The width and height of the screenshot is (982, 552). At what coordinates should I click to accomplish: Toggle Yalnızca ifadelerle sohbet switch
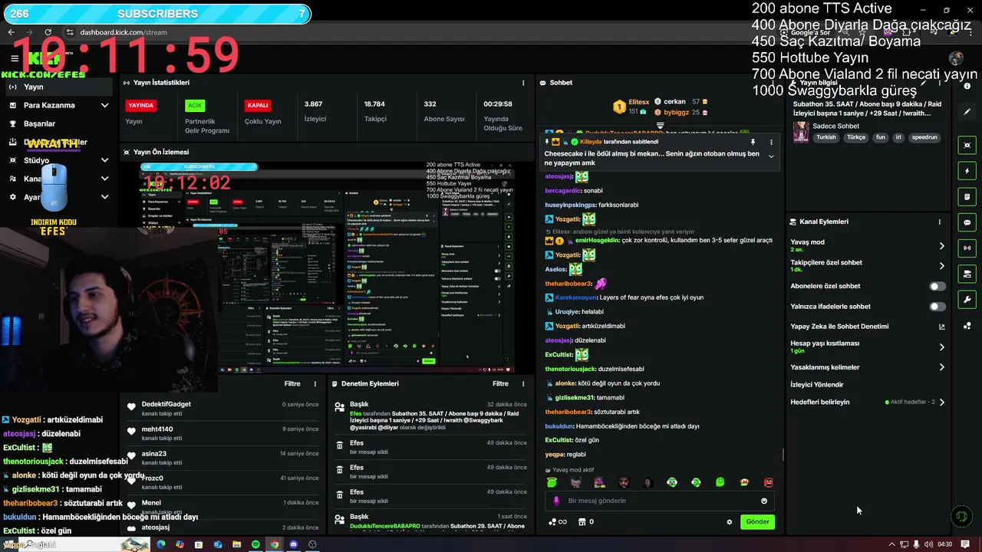(x=938, y=307)
